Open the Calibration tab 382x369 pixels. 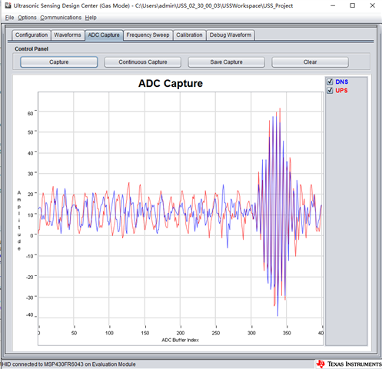(x=189, y=35)
